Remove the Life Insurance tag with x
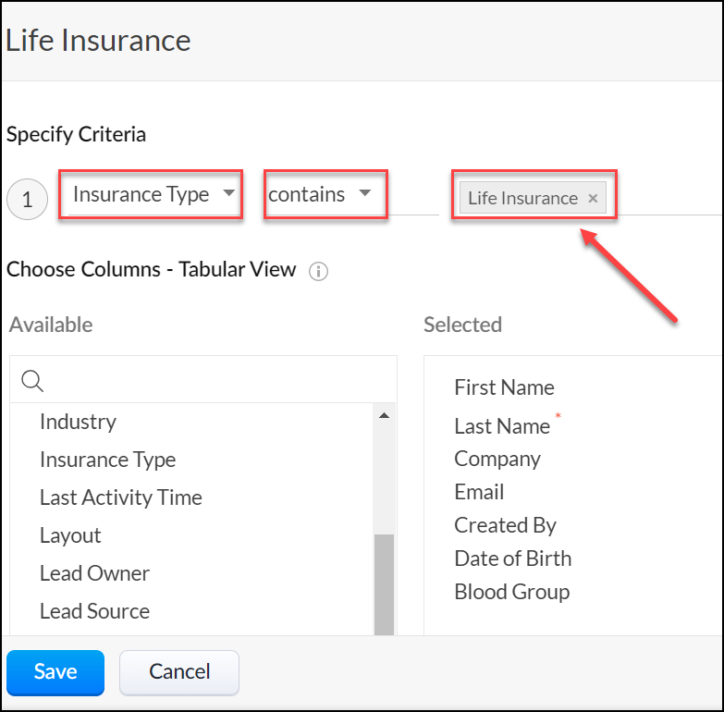 coord(593,198)
